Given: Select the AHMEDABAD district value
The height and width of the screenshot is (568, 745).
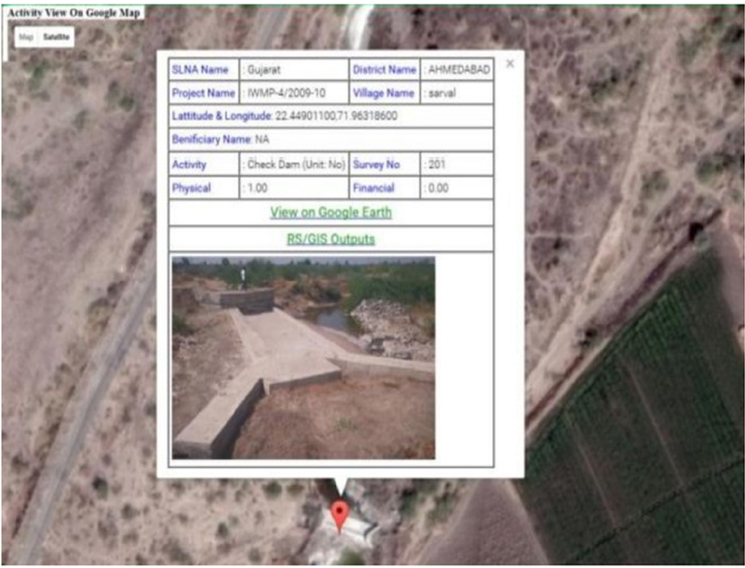Looking at the screenshot, I should coord(457,69).
